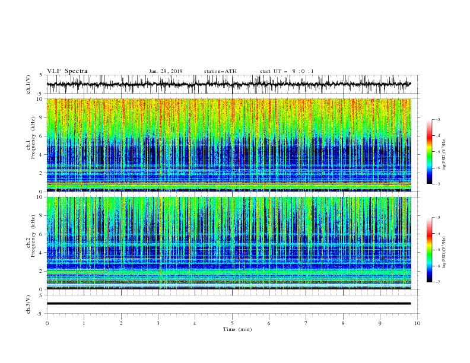Click the "8" kHz tick on ch.2 axis

42,216
